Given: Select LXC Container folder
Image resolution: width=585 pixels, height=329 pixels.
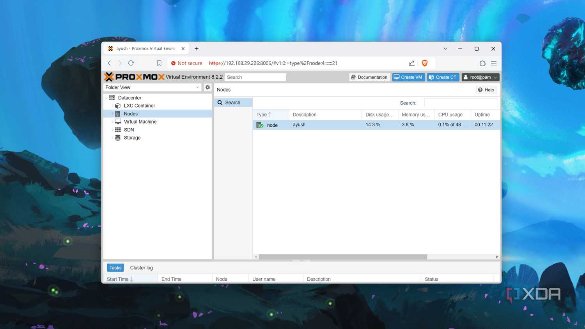Looking at the screenshot, I should point(139,106).
